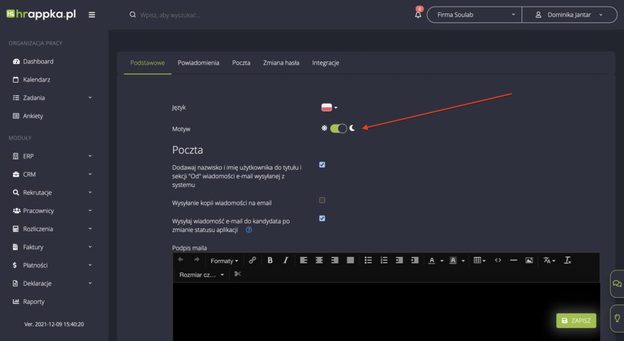Image resolution: width=624 pixels, height=341 pixels.
Task: Click the help icon beside application status option
Action: pyautogui.click(x=249, y=230)
